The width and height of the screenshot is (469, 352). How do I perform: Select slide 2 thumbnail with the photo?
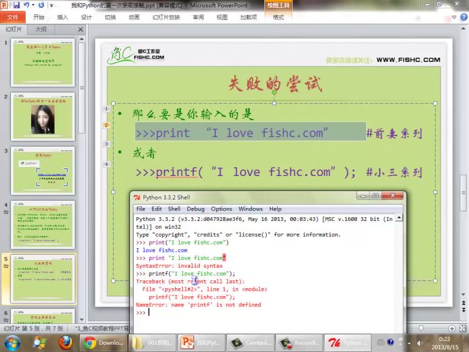pos(43,117)
